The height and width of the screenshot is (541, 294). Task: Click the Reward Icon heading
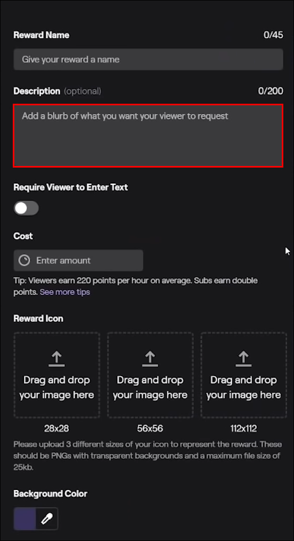[x=38, y=319]
